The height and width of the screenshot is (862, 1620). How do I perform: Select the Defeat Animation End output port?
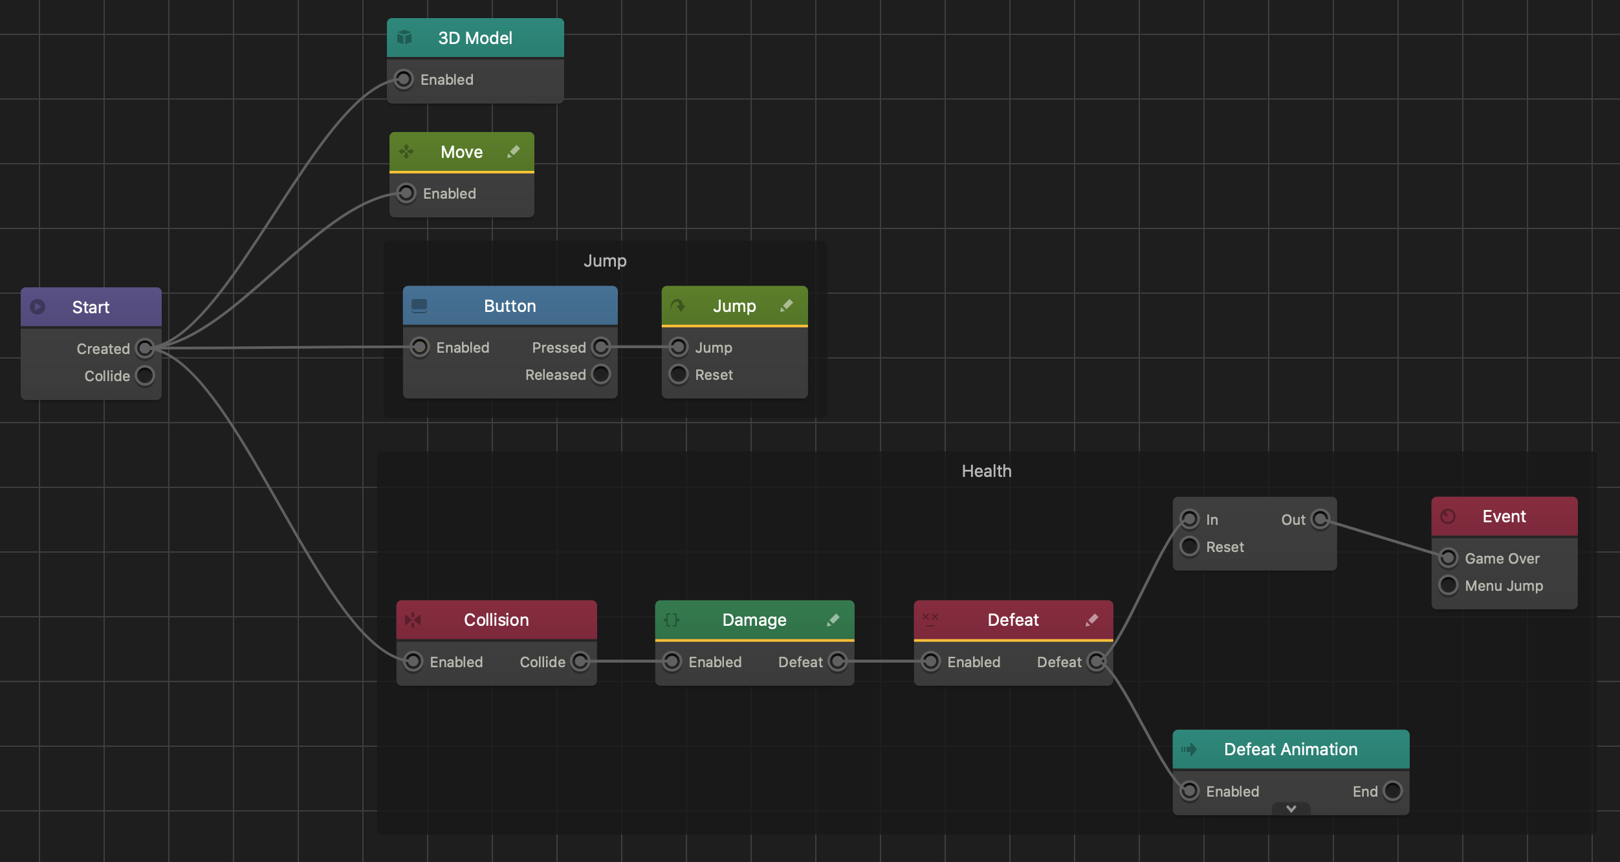pos(1392,791)
